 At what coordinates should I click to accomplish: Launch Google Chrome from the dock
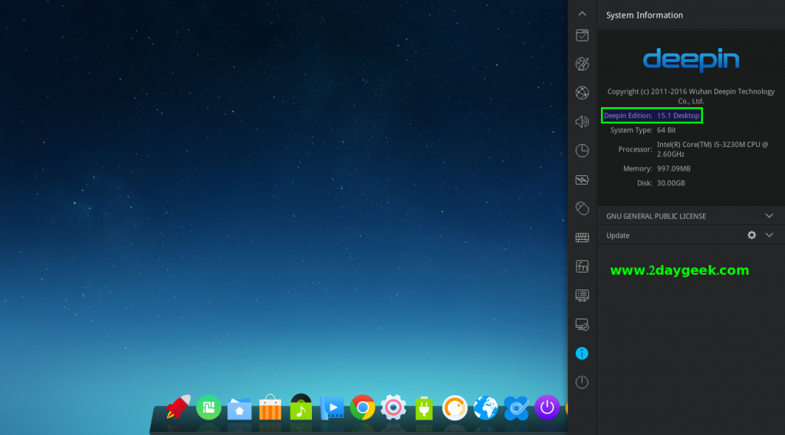(x=362, y=407)
